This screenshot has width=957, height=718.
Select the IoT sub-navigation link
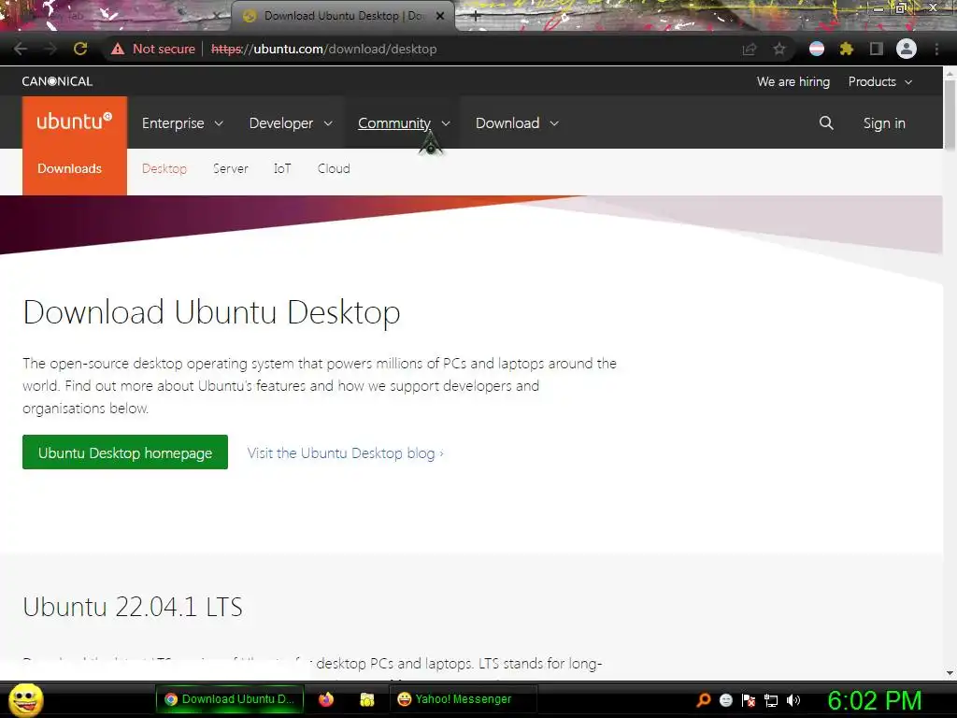(x=282, y=169)
